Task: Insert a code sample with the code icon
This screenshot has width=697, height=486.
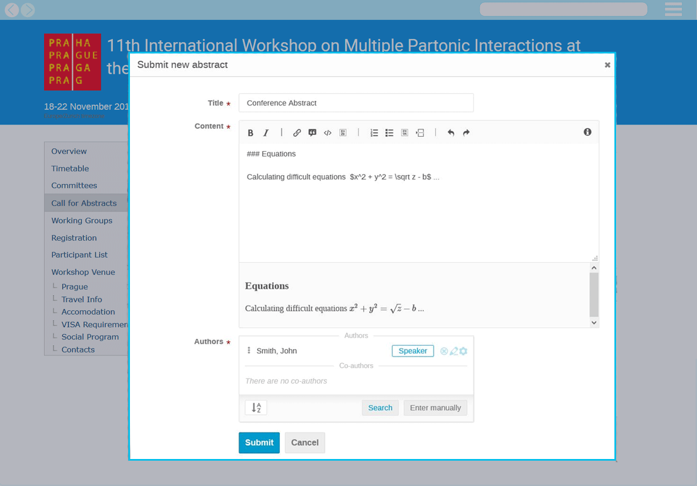Action: pyautogui.click(x=328, y=133)
